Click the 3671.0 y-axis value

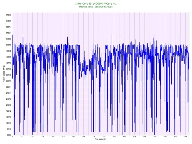pyautogui.click(x=9, y=75)
